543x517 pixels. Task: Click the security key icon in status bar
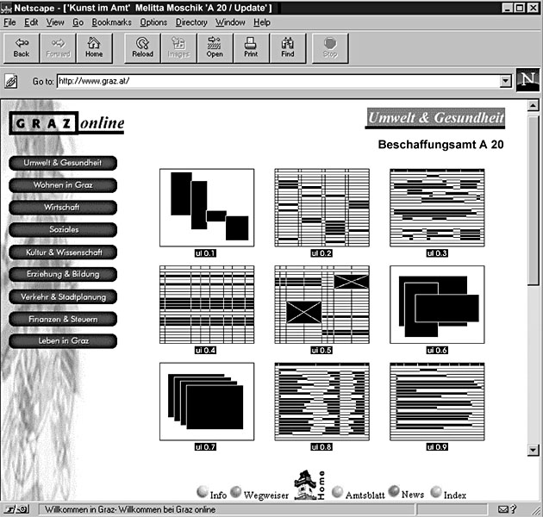(x=16, y=509)
